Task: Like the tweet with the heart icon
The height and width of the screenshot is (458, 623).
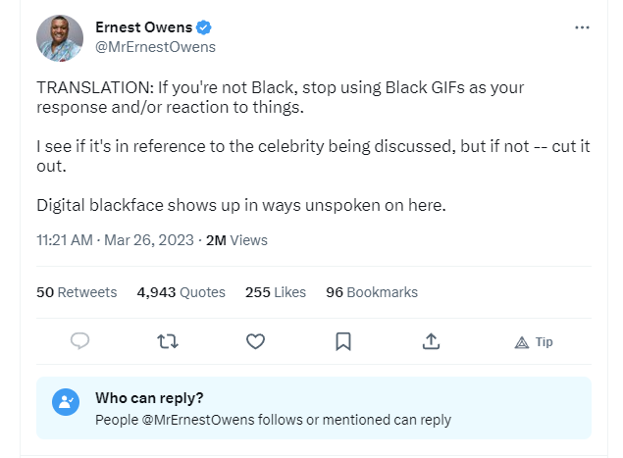Action: (x=255, y=341)
